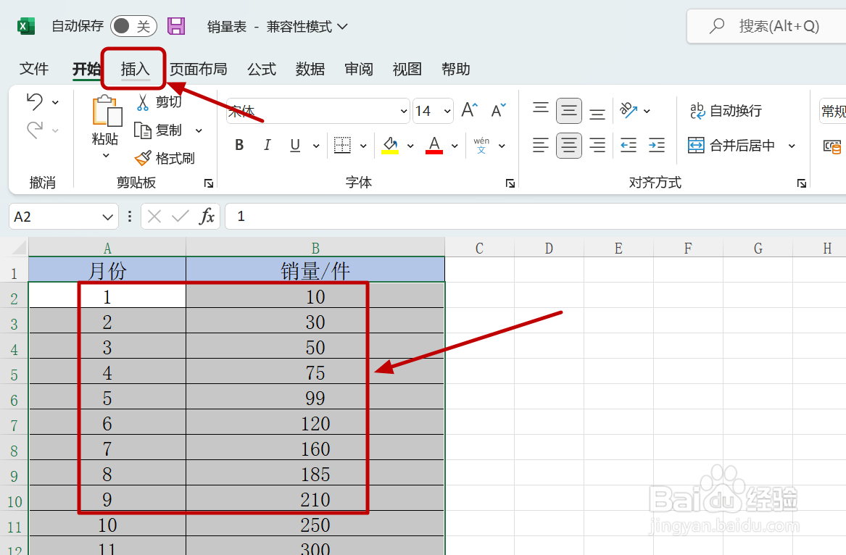Click middle align icon
846x555 pixels.
[568, 111]
